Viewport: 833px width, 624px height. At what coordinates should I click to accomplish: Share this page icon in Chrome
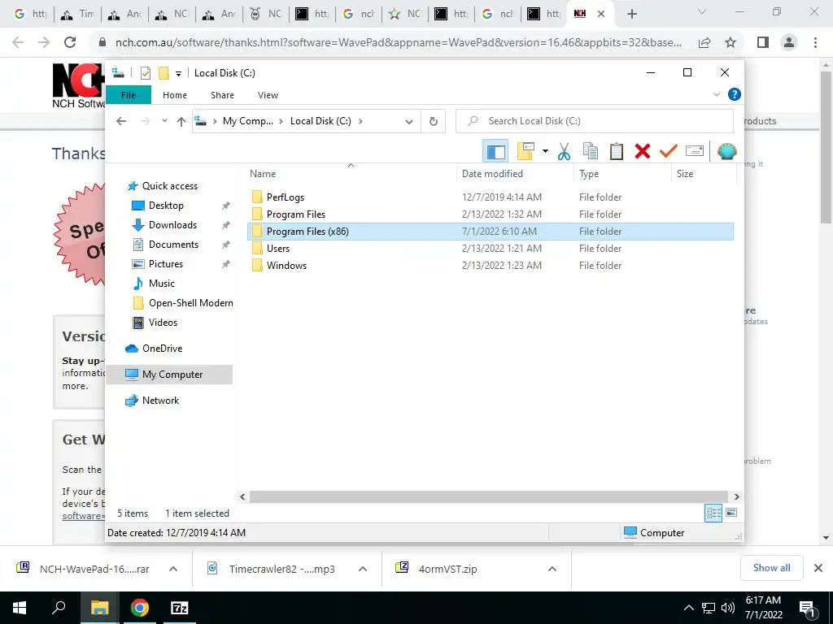click(x=704, y=42)
